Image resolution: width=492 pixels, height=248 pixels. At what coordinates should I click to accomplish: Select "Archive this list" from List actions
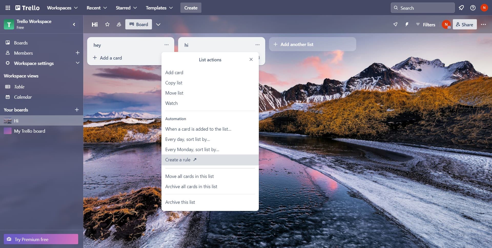click(x=180, y=202)
